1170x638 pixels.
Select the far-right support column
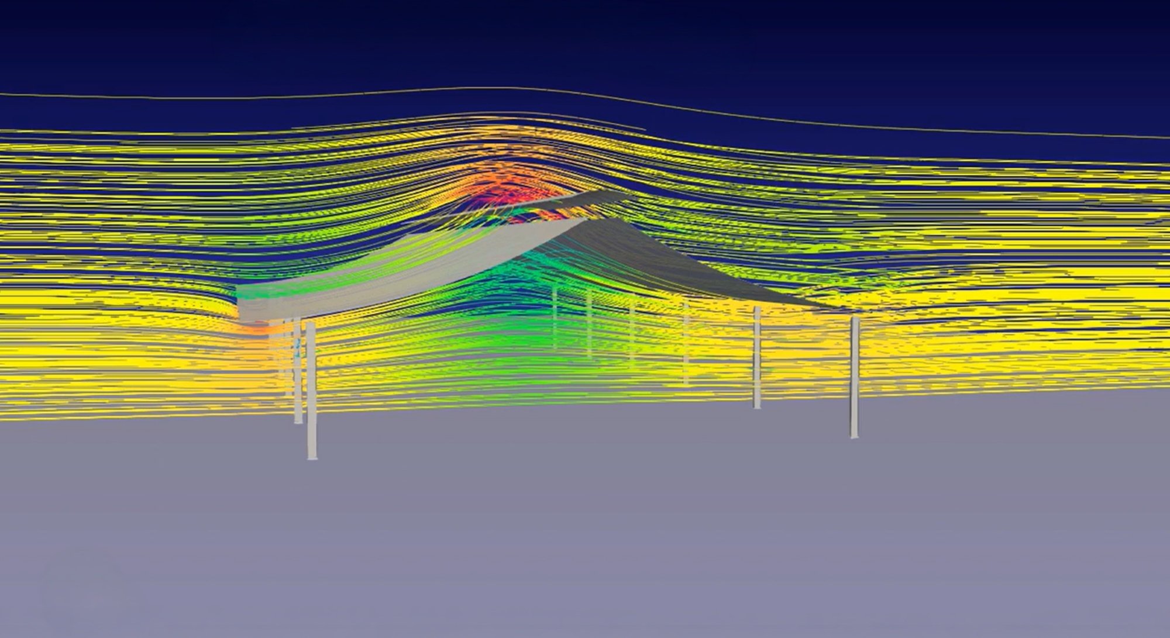point(855,378)
